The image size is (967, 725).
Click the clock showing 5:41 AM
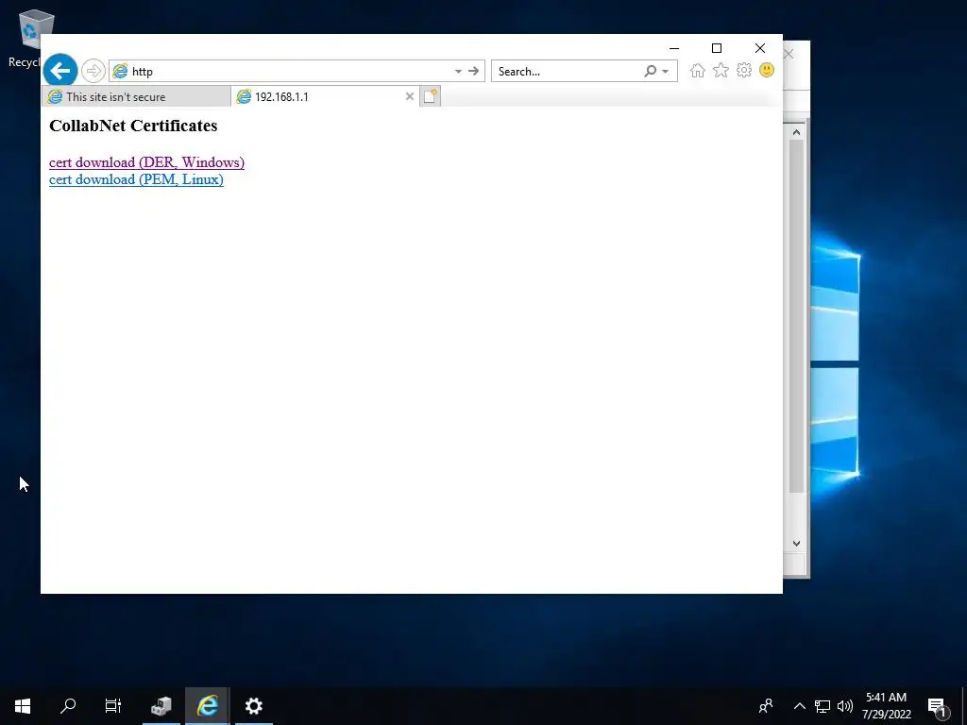[886, 706]
